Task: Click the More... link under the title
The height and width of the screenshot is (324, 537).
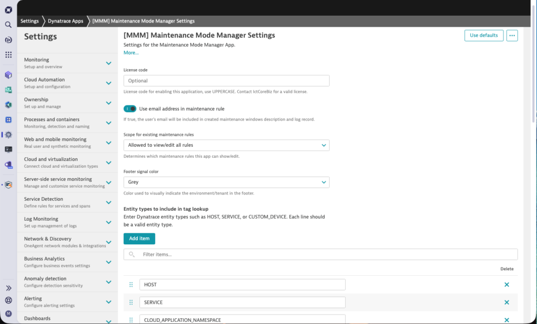Action: 131,52
